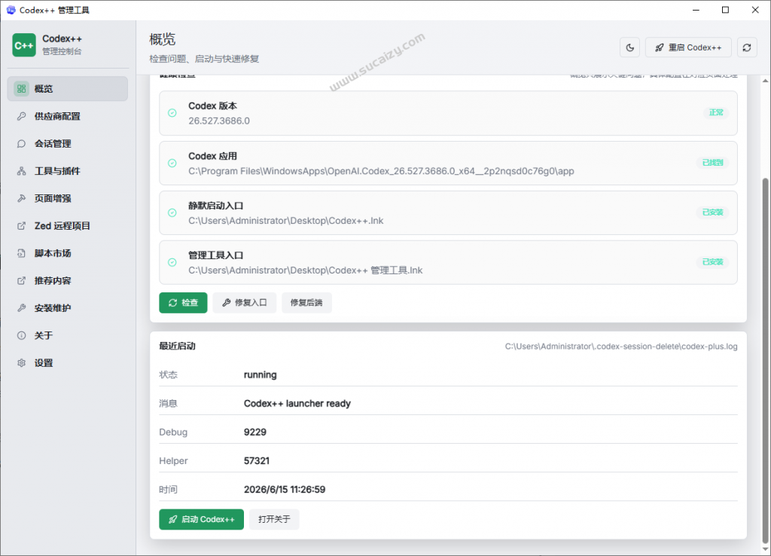Click the 已安装 badge on 静默启动入口
Viewport: 771px width, 556px height.
pyautogui.click(x=712, y=212)
